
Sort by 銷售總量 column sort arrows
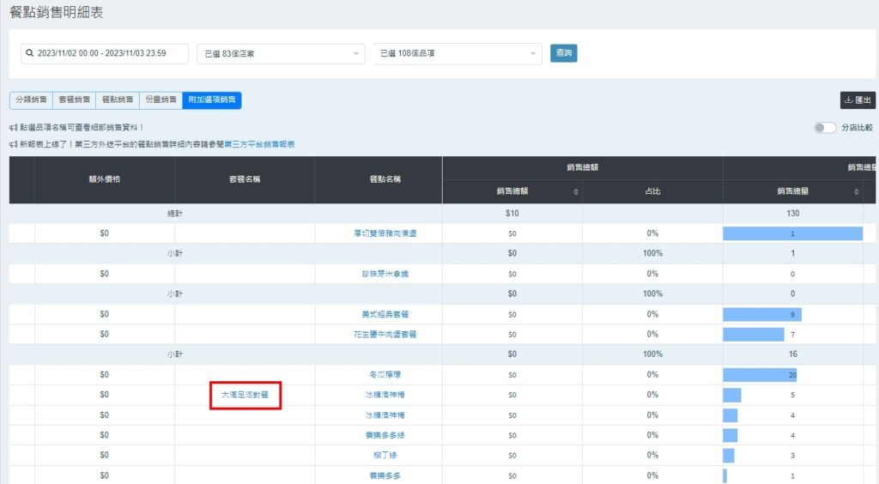click(856, 191)
